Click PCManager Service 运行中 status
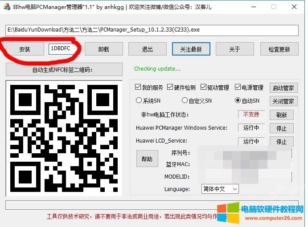The image size is (308, 227). [251, 127]
